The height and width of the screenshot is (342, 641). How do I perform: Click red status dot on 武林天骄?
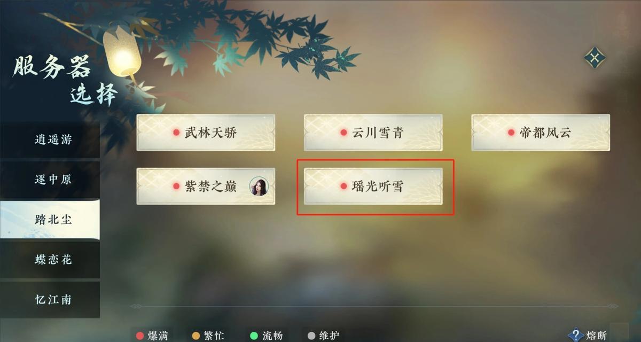tap(176, 133)
